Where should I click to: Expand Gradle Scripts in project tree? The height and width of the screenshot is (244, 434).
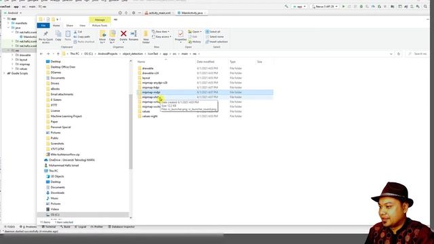coord(4,73)
